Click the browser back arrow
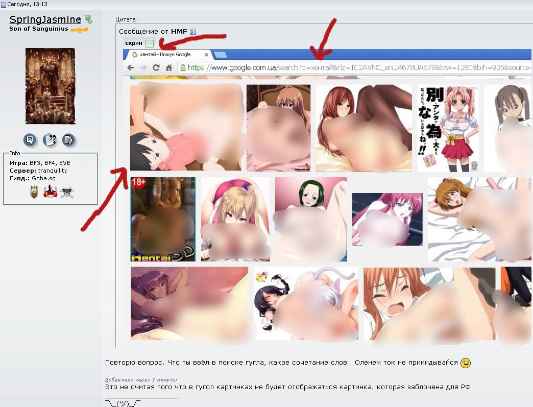The height and width of the screenshot is (407, 533). (131, 67)
